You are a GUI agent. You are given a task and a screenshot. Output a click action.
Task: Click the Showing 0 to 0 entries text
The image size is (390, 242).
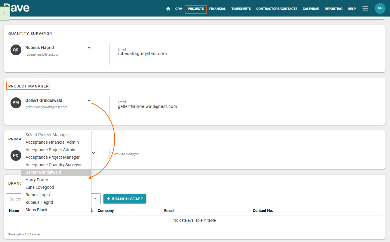(24, 234)
